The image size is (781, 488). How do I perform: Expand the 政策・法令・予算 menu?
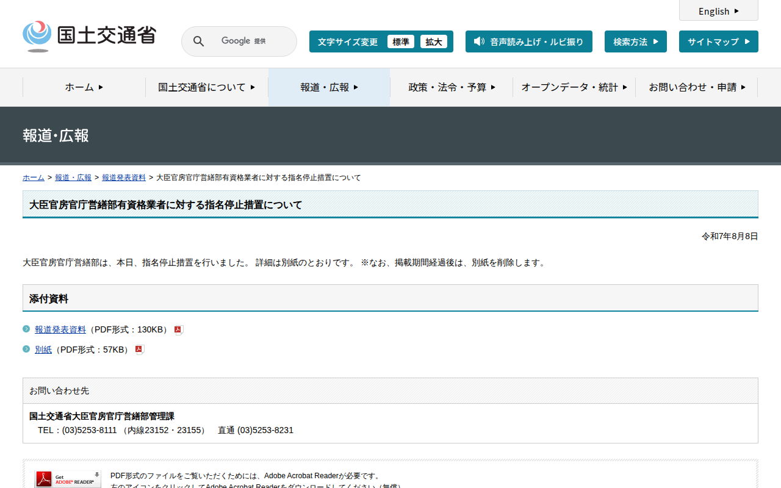click(452, 87)
